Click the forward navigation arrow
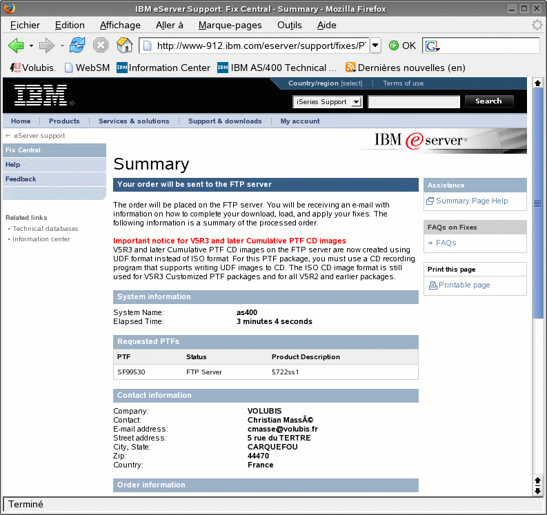Viewport: 547px width, 515px height. (x=46, y=46)
